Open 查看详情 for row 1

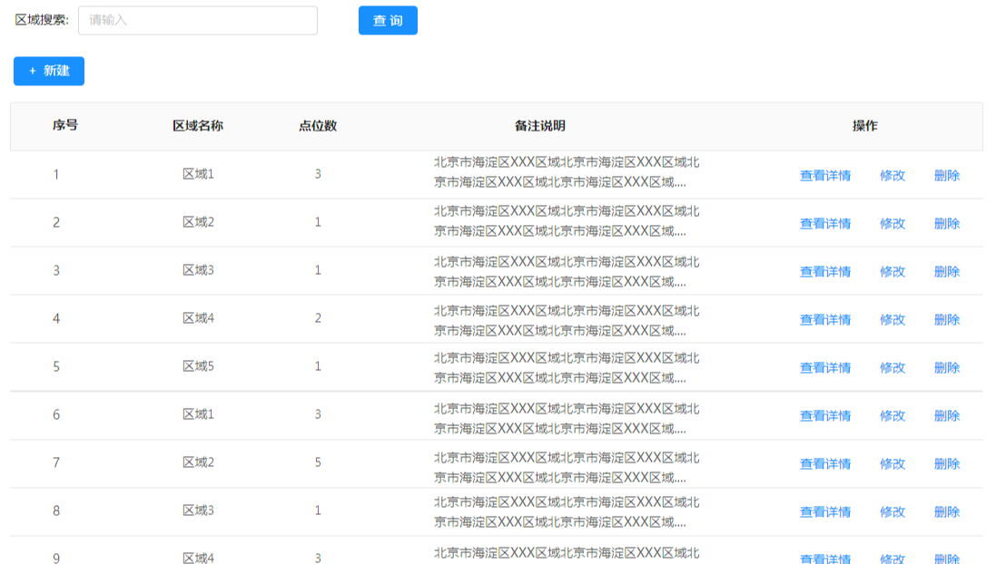pos(824,176)
